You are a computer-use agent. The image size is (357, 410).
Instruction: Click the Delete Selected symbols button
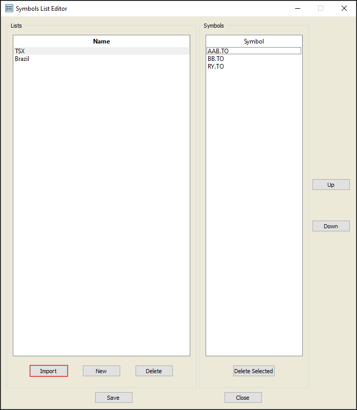pyautogui.click(x=254, y=371)
